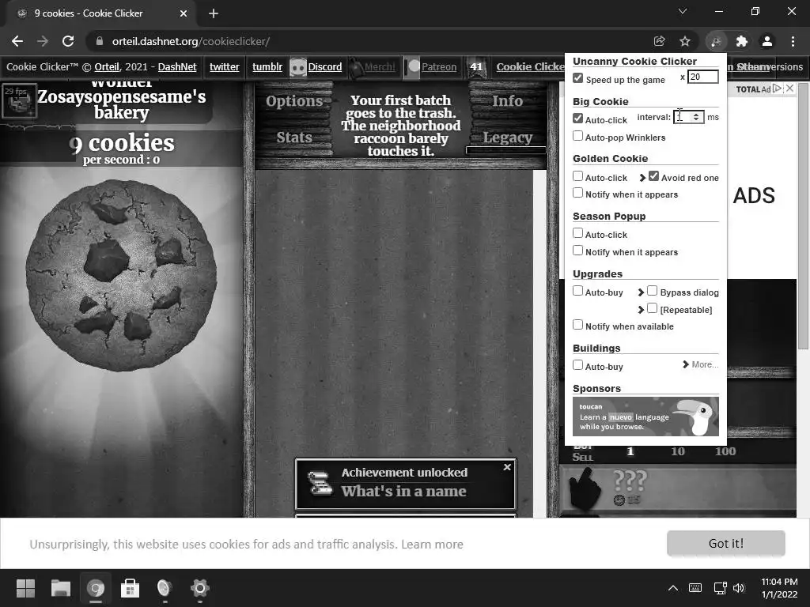Open File Explorer from taskbar
Screen dimensions: 810x607
(61, 588)
